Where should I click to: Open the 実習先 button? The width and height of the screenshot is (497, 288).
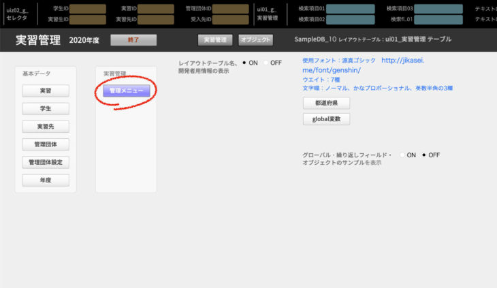pyautogui.click(x=45, y=127)
